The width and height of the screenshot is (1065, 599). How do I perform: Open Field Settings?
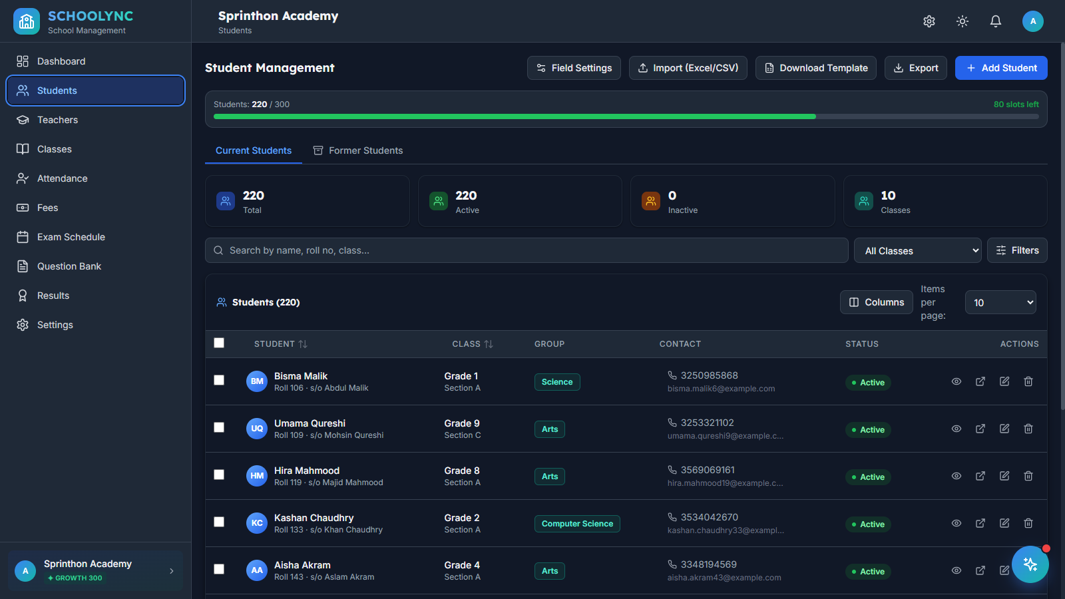(x=574, y=68)
